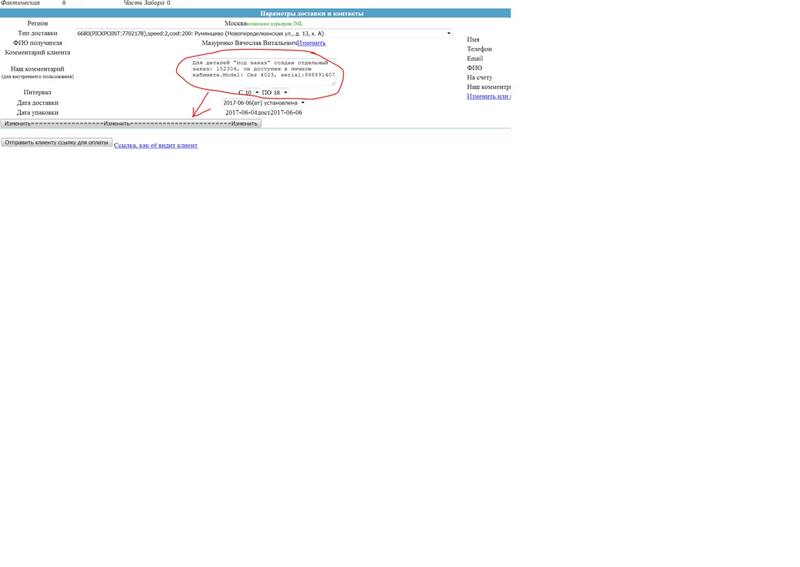Viewport: 800px width, 567px height.
Task: Click the 'возможно курьером IML' green text
Action: click(275, 24)
